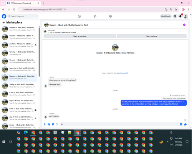192x154 pixels.
Task: Open the Groups icon in top navigation
Action: coord(110,16)
